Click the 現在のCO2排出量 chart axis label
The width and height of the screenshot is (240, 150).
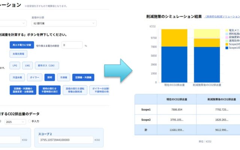(x=174, y=85)
